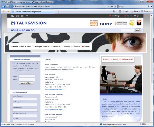Open the recent pages dropdown beside Forward

11,6
